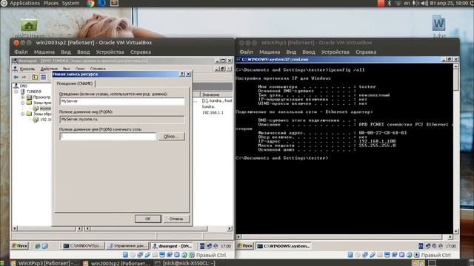Viewport: 474px width, 266px height.
Task: Click the Пуск button in win2003sp2
Action: point(20,246)
